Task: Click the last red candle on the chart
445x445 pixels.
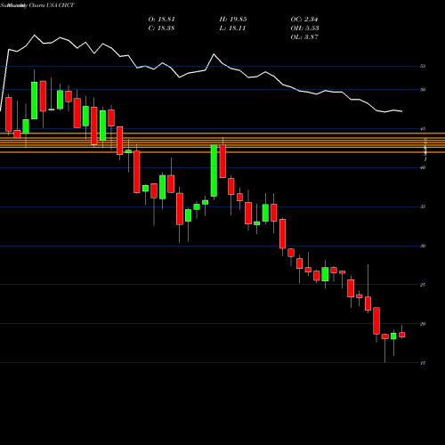Action: pyautogui.click(x=402, y=335)
